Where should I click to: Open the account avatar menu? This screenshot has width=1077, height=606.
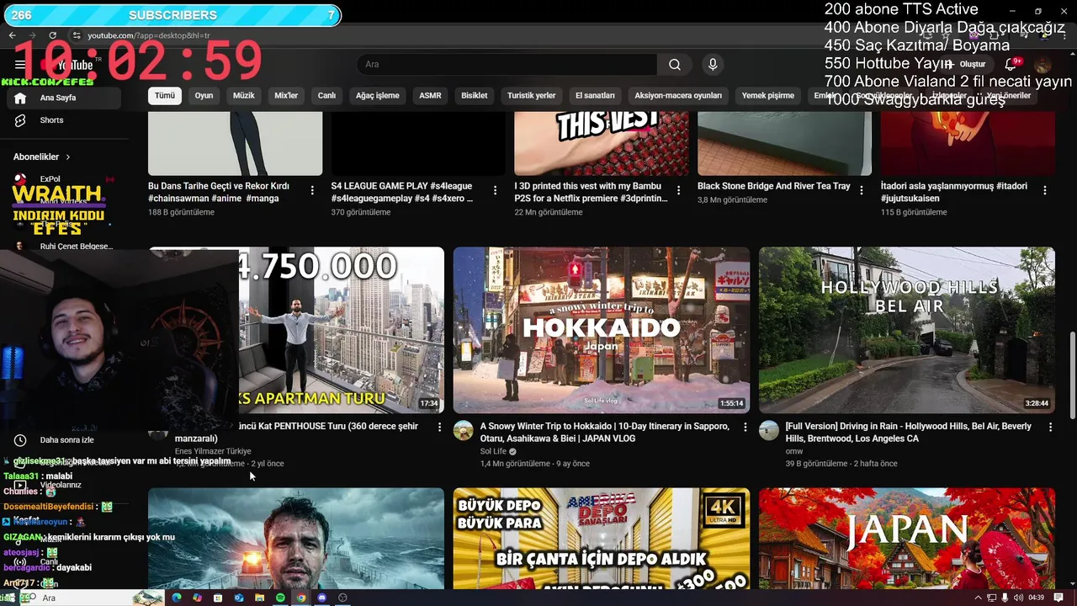coord(1043,65)
